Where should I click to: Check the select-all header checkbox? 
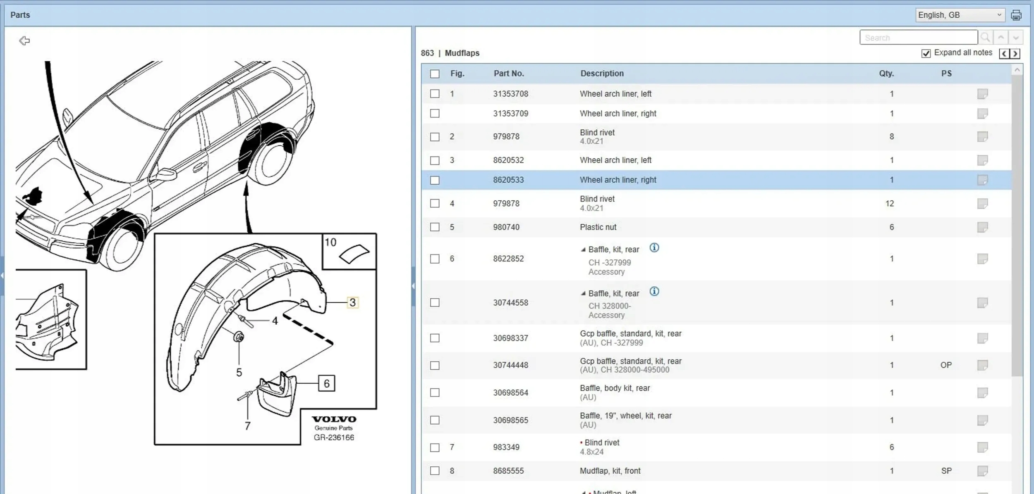click(x=435, y=74)
